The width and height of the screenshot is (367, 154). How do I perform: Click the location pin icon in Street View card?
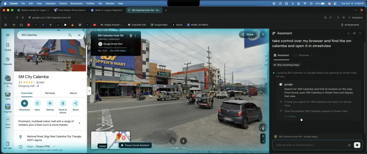tap(131, 36)
